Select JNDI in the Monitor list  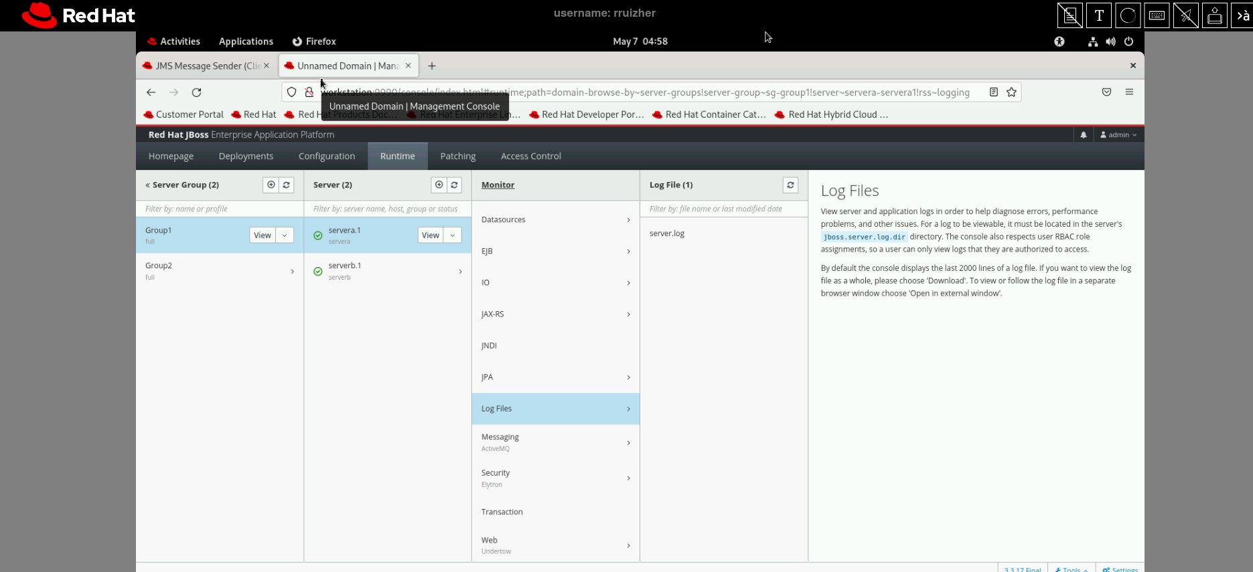coord(556,345)
